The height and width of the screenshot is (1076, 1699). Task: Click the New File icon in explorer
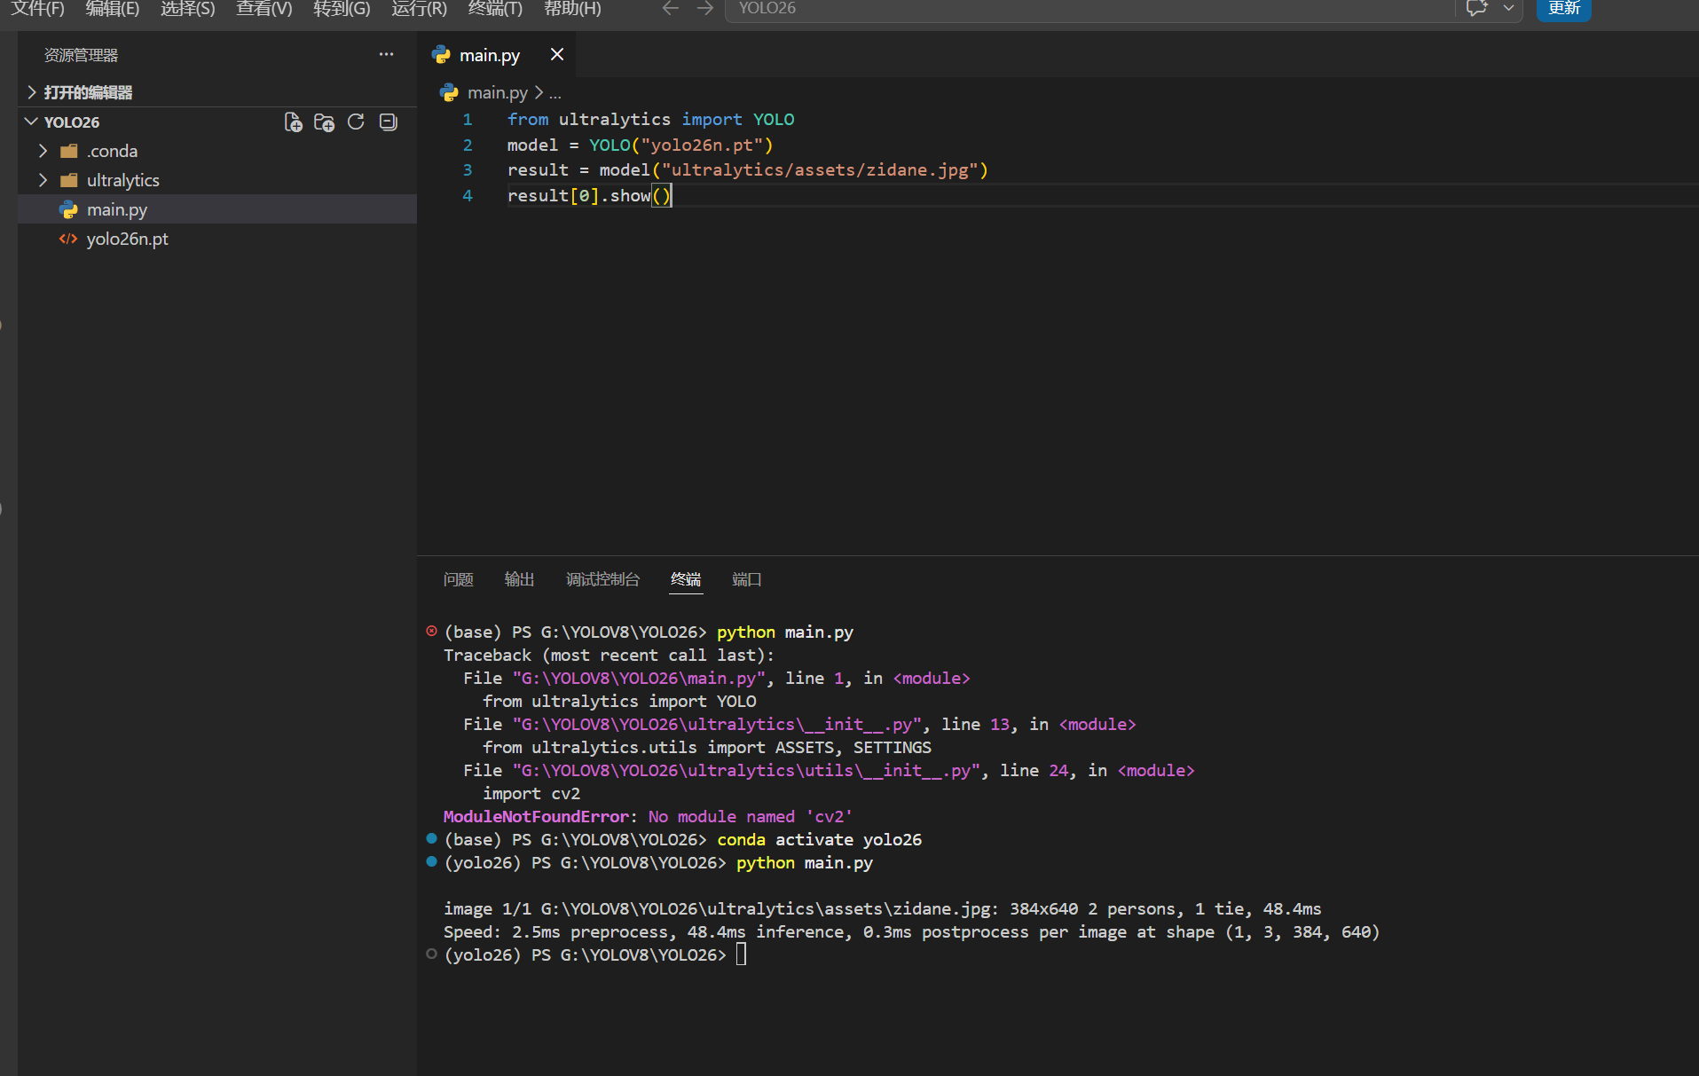click(293, 122)
